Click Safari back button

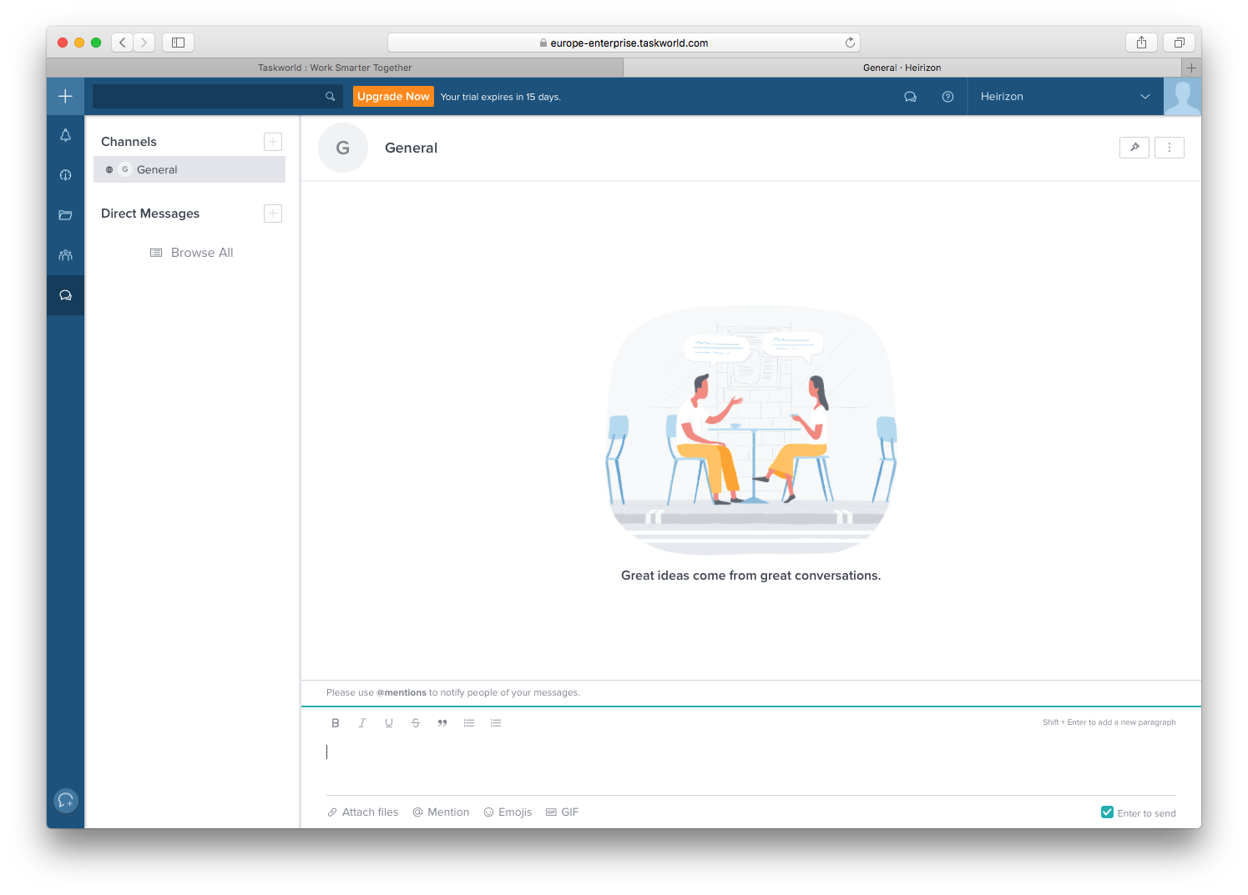[123, 43]
